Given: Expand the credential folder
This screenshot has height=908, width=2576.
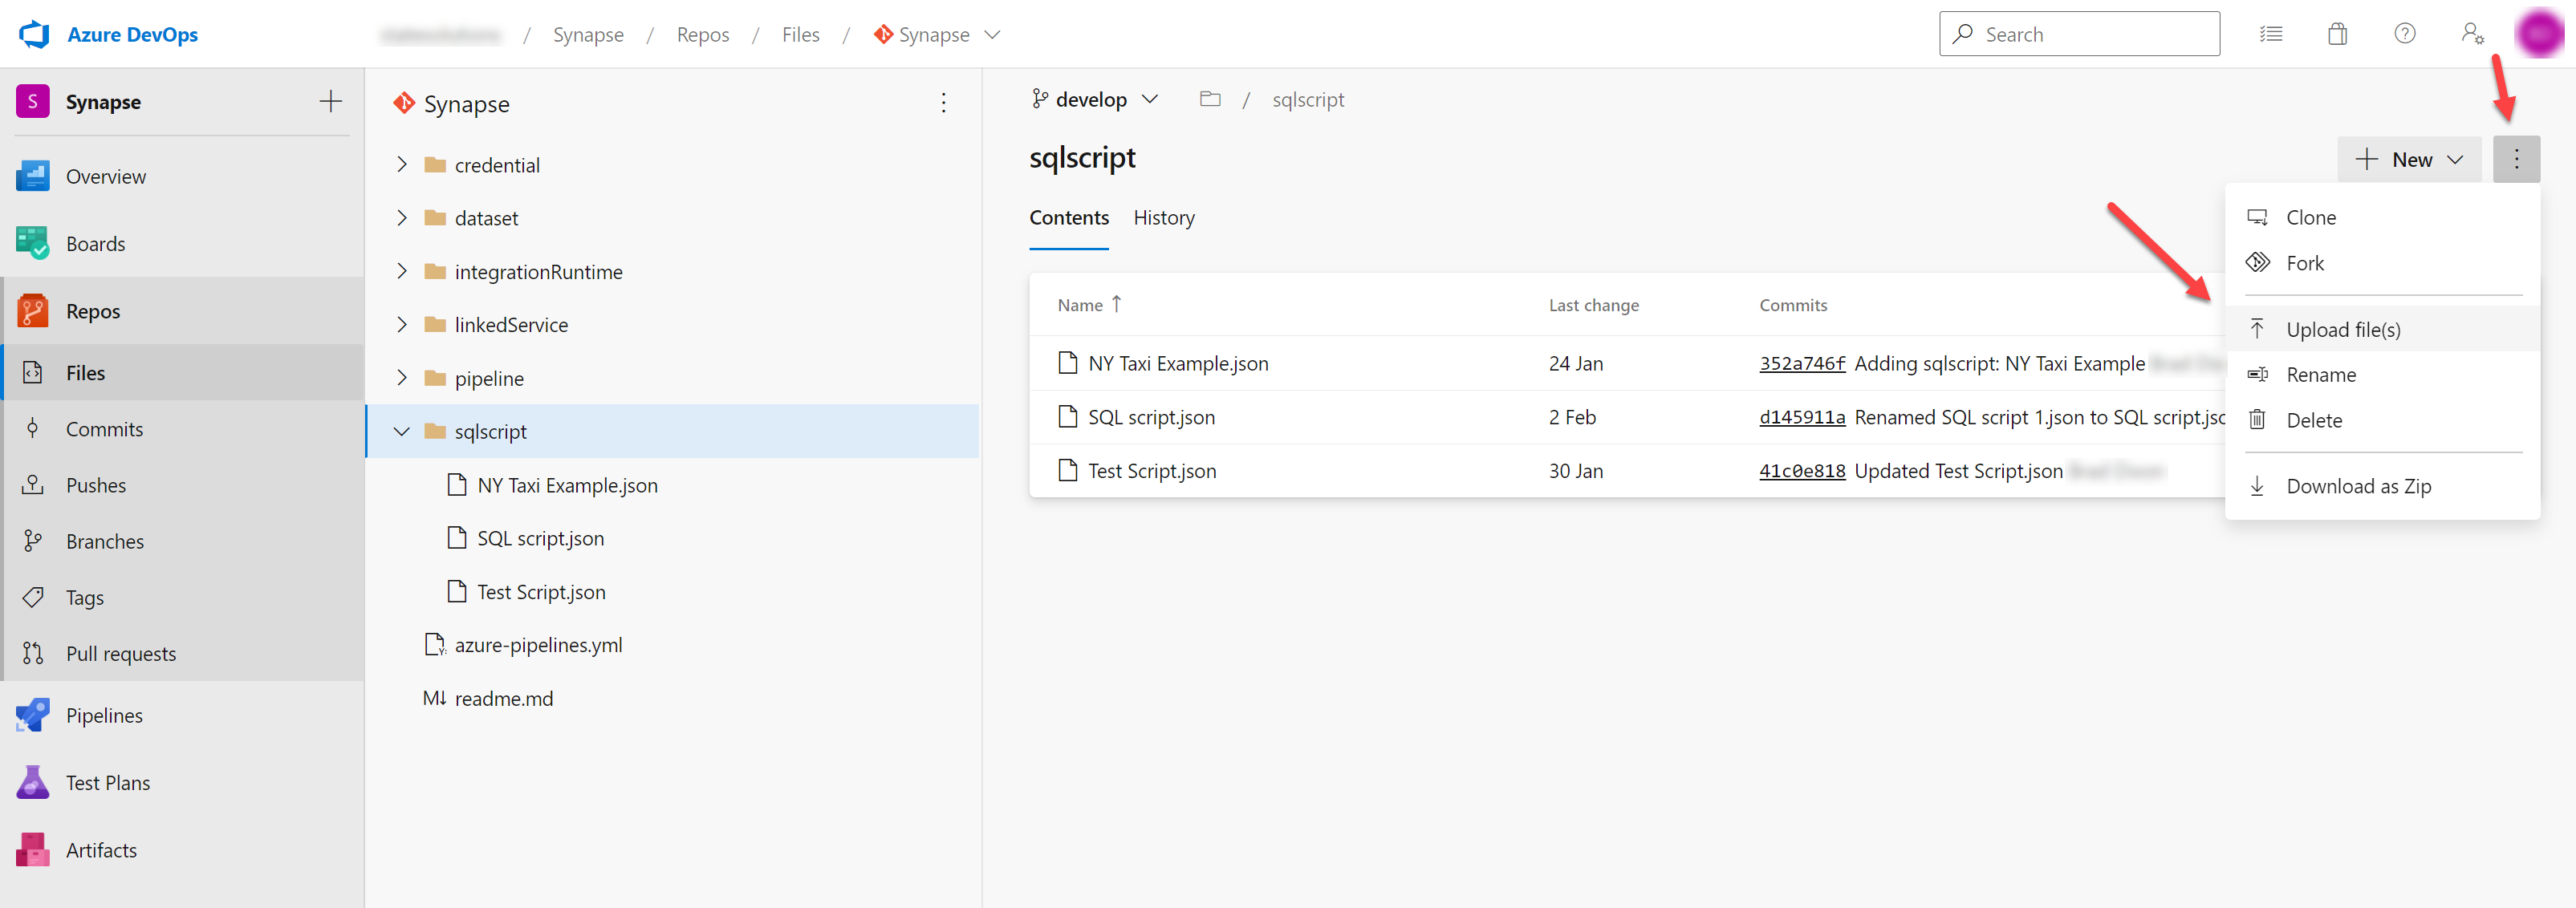Looking at the screenshot, I should click(402, 164).
